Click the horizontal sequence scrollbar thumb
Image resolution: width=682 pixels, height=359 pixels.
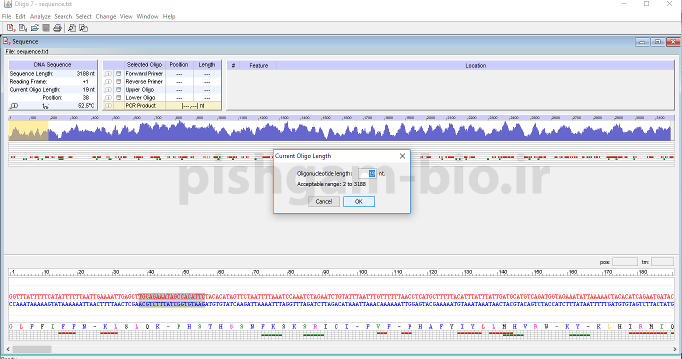(x=31, y=349)
